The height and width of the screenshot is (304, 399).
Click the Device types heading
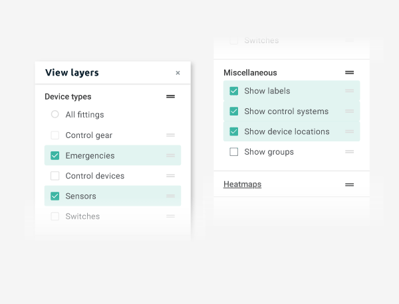(68, 97)
